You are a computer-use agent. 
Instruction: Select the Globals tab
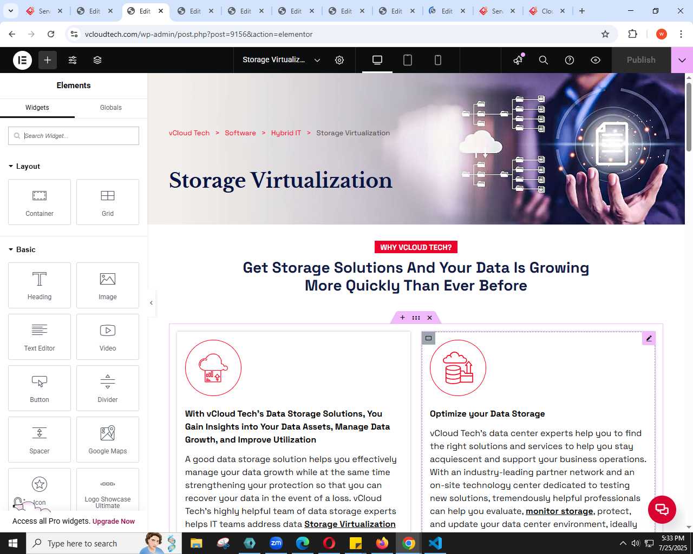(x=111, y=108)
